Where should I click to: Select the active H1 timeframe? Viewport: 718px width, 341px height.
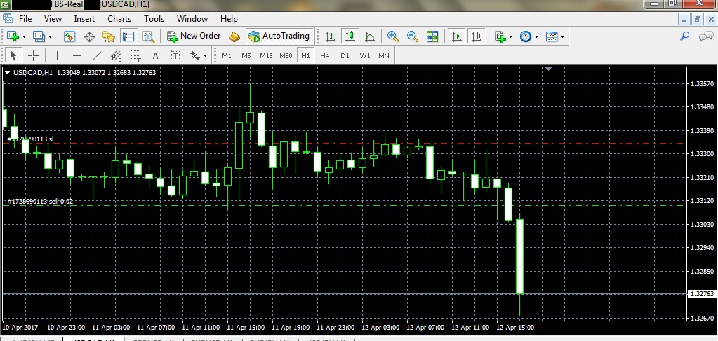click(305, 56)
